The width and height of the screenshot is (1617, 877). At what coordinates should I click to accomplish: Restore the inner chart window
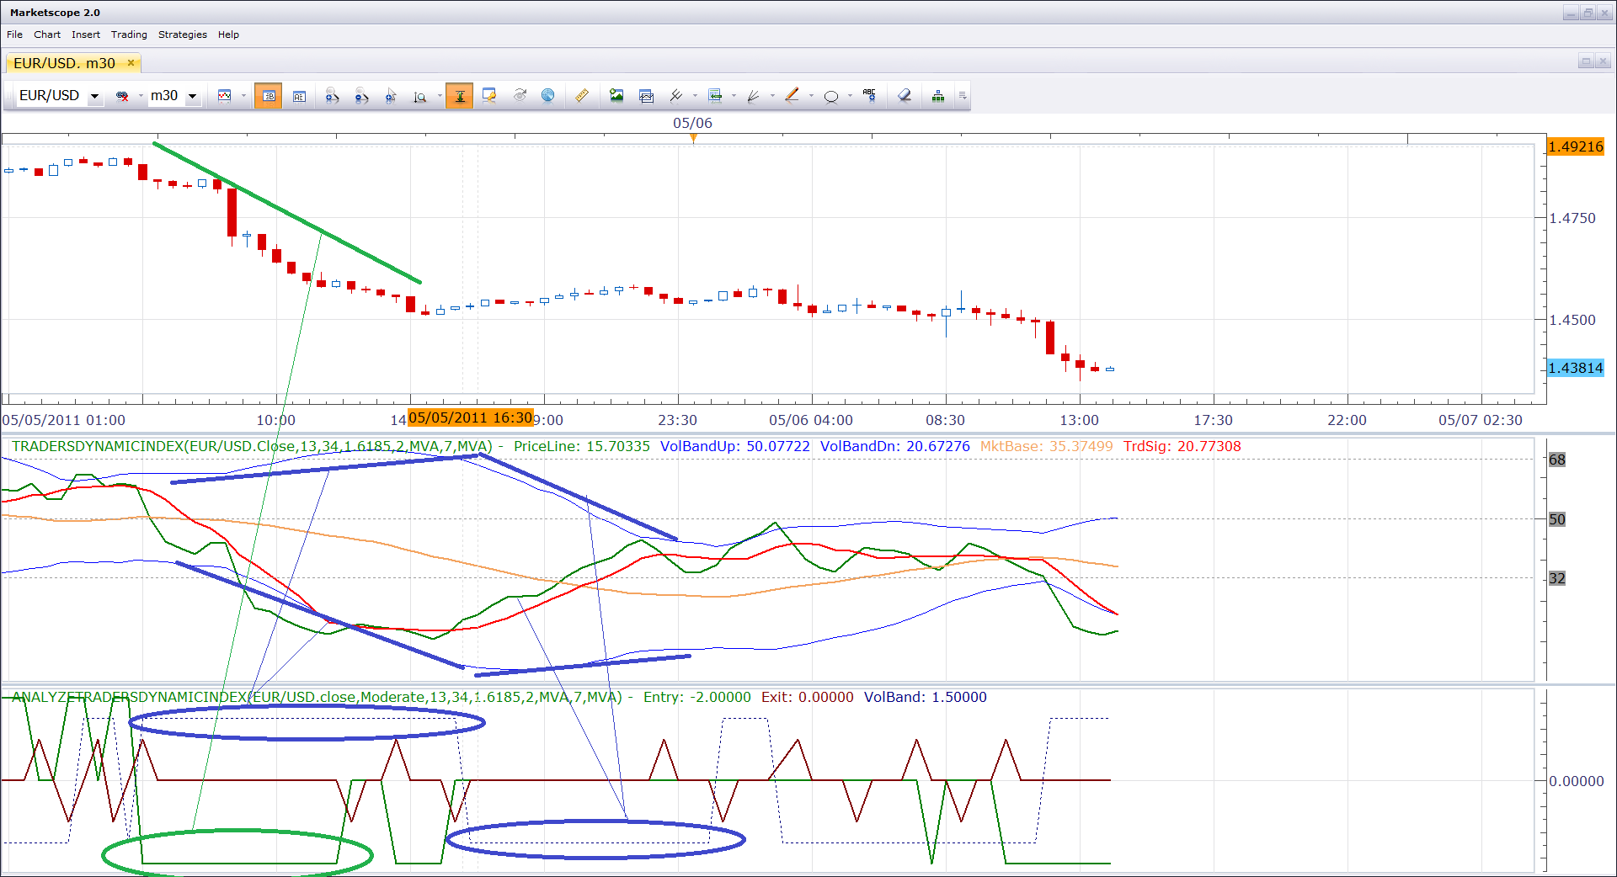pos(1586,61)
